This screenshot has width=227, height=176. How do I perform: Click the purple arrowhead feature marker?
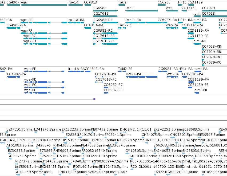click(94, 99)
